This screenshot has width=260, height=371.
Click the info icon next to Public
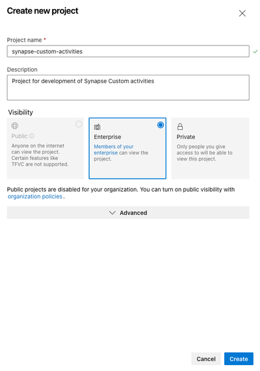[32, 136]
